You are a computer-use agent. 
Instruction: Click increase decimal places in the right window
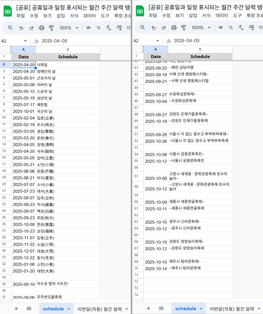tap(251, 28)
